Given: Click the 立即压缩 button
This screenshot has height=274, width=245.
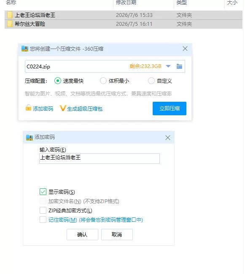Looking at the screenshot, I should click(x=170, y=109).
